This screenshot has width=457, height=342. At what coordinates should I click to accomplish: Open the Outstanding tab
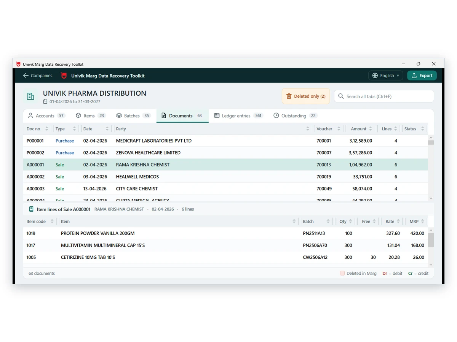pos(295,116)
